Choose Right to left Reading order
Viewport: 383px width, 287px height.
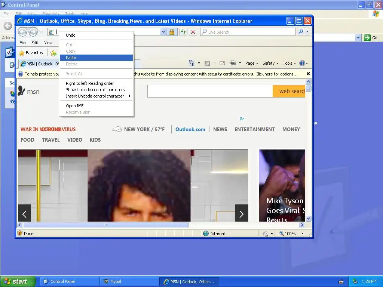[x=96, y=83]
